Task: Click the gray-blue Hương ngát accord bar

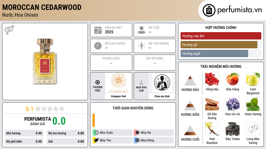Action: 214,53
